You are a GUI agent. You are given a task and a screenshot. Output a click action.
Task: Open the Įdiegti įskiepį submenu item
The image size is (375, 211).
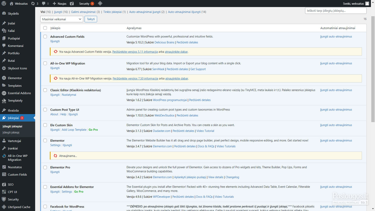[11, 132]
